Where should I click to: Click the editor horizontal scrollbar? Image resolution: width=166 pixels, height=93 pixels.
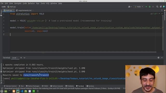pyautogui.click(x=83, y=52)
